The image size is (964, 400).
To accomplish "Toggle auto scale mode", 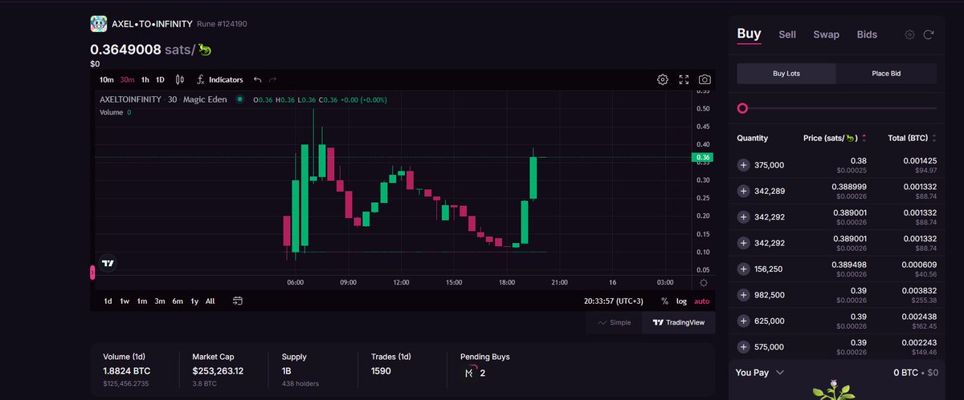I will click(x=702, y=301).
